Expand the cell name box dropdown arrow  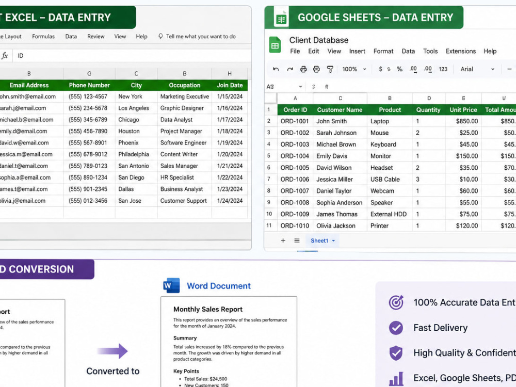pos(300,87)
